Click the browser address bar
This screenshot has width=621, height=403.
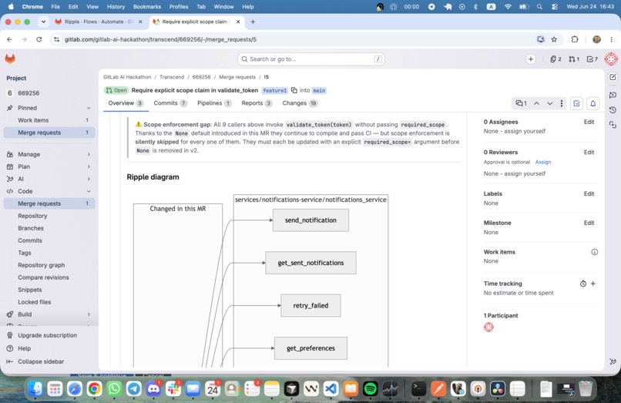pos(293,39)
